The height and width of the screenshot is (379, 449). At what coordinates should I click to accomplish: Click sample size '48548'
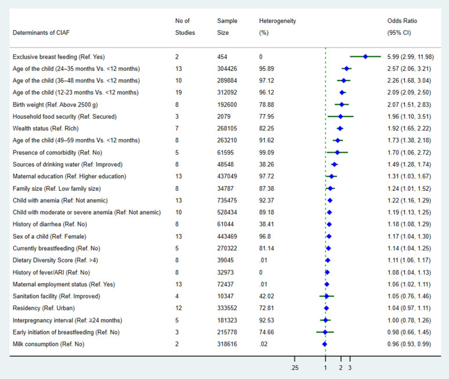tap(225, 165)
